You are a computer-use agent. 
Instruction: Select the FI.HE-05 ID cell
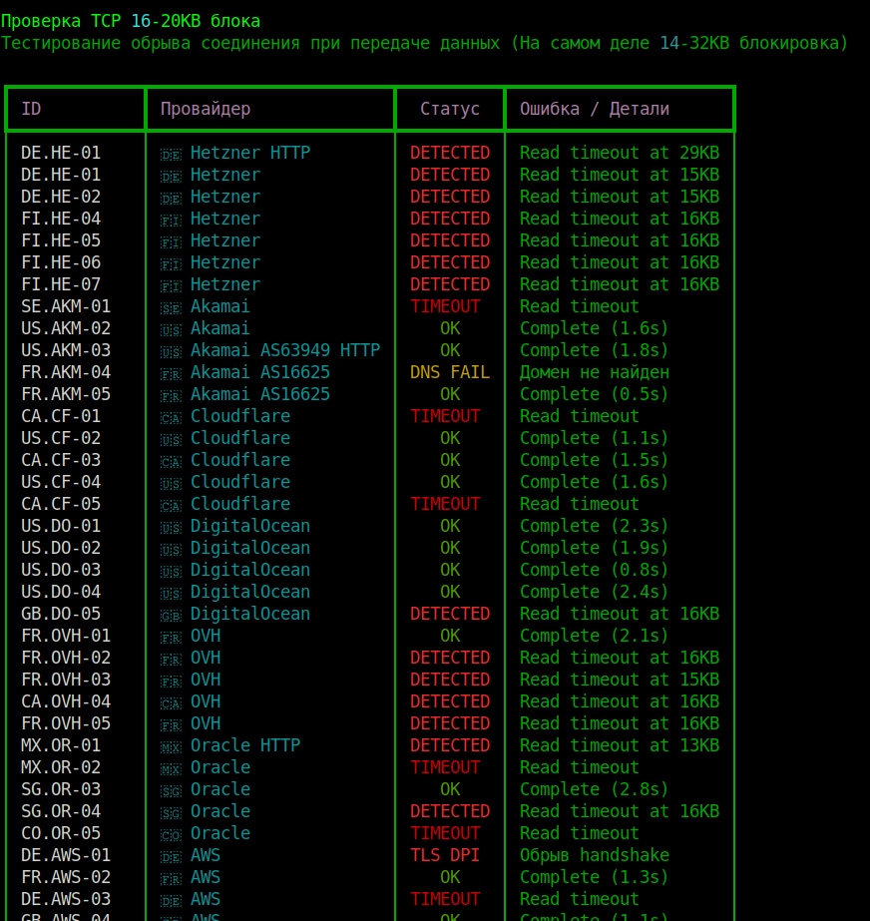pos(61,240)
